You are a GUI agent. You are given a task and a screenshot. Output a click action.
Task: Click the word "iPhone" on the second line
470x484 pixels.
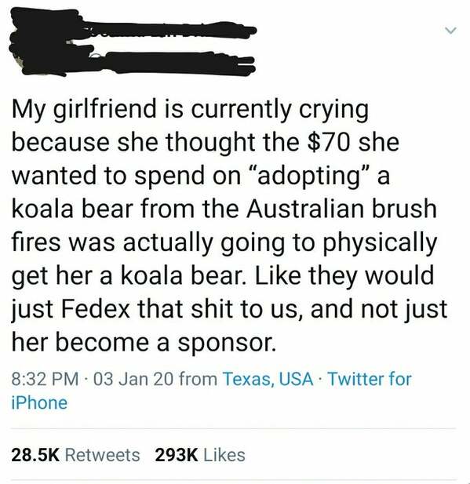pos(39,403)
